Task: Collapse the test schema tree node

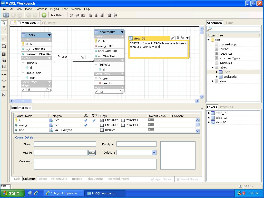Action: tap(209, 40)
